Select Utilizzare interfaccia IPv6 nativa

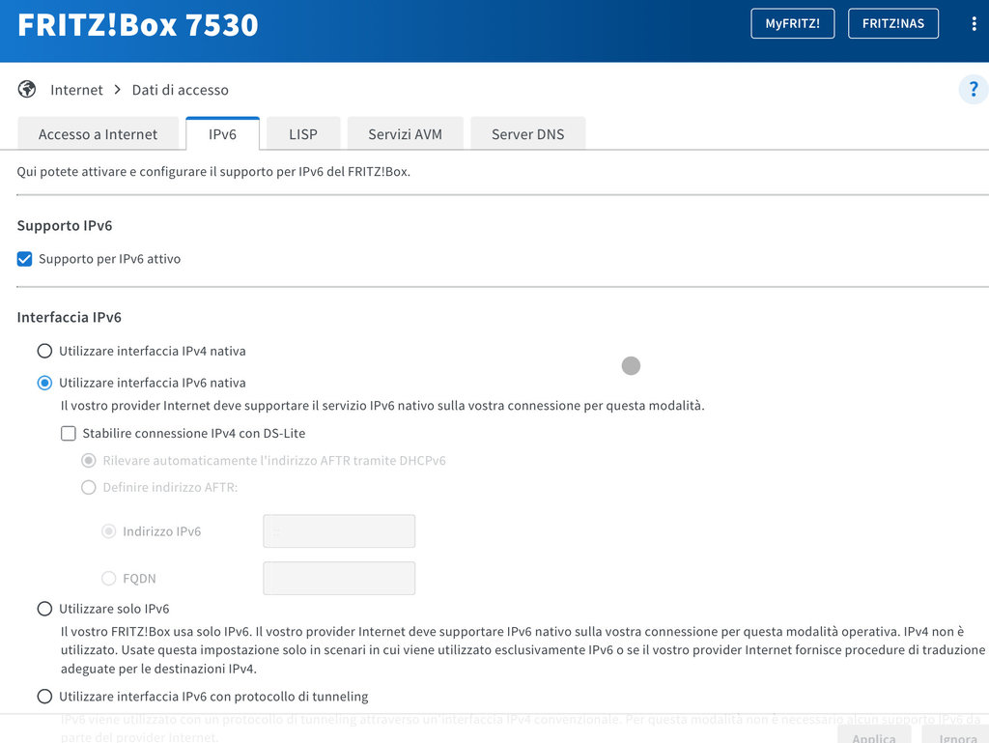point(44,383)
